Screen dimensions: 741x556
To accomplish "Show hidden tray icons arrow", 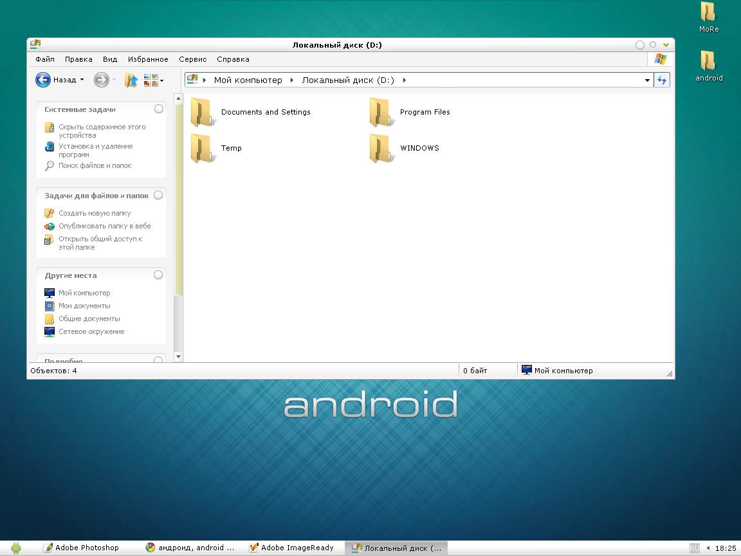I will 708,548.
